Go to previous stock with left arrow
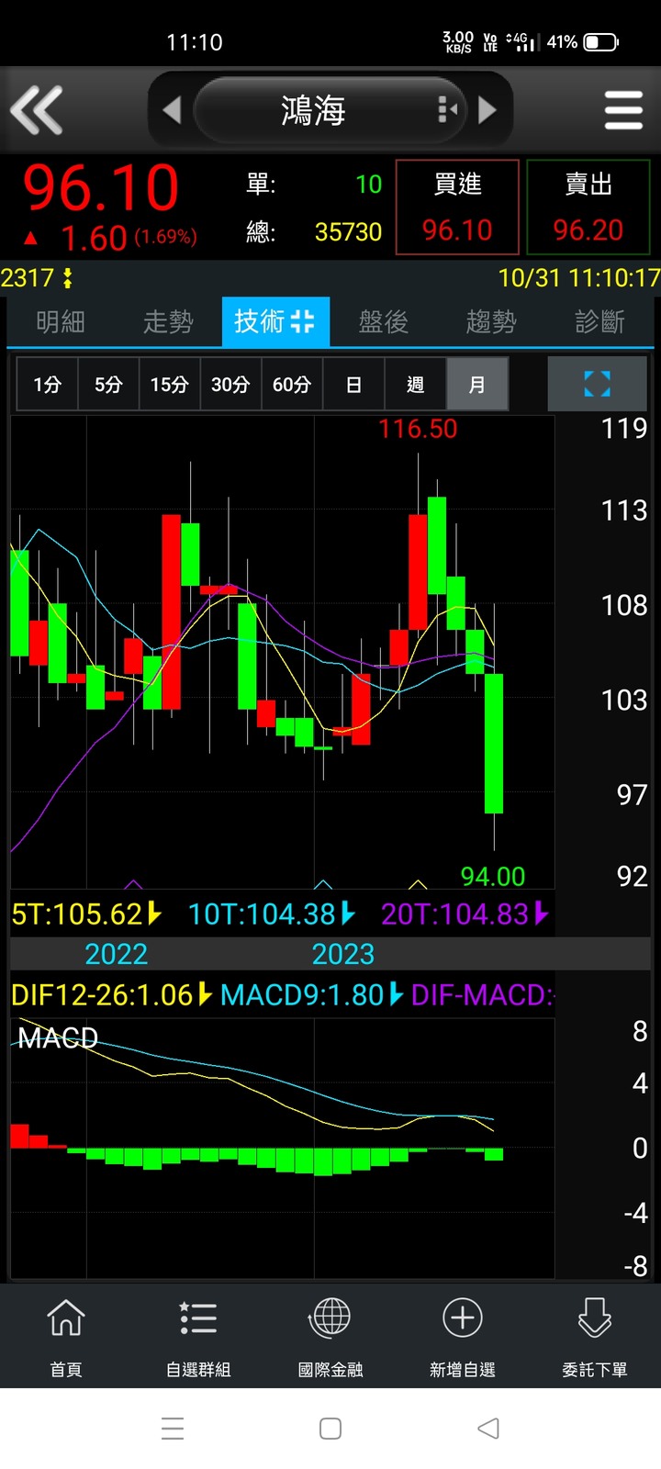Viewport: 661px width, 1469px height. (x=172, y=110)
